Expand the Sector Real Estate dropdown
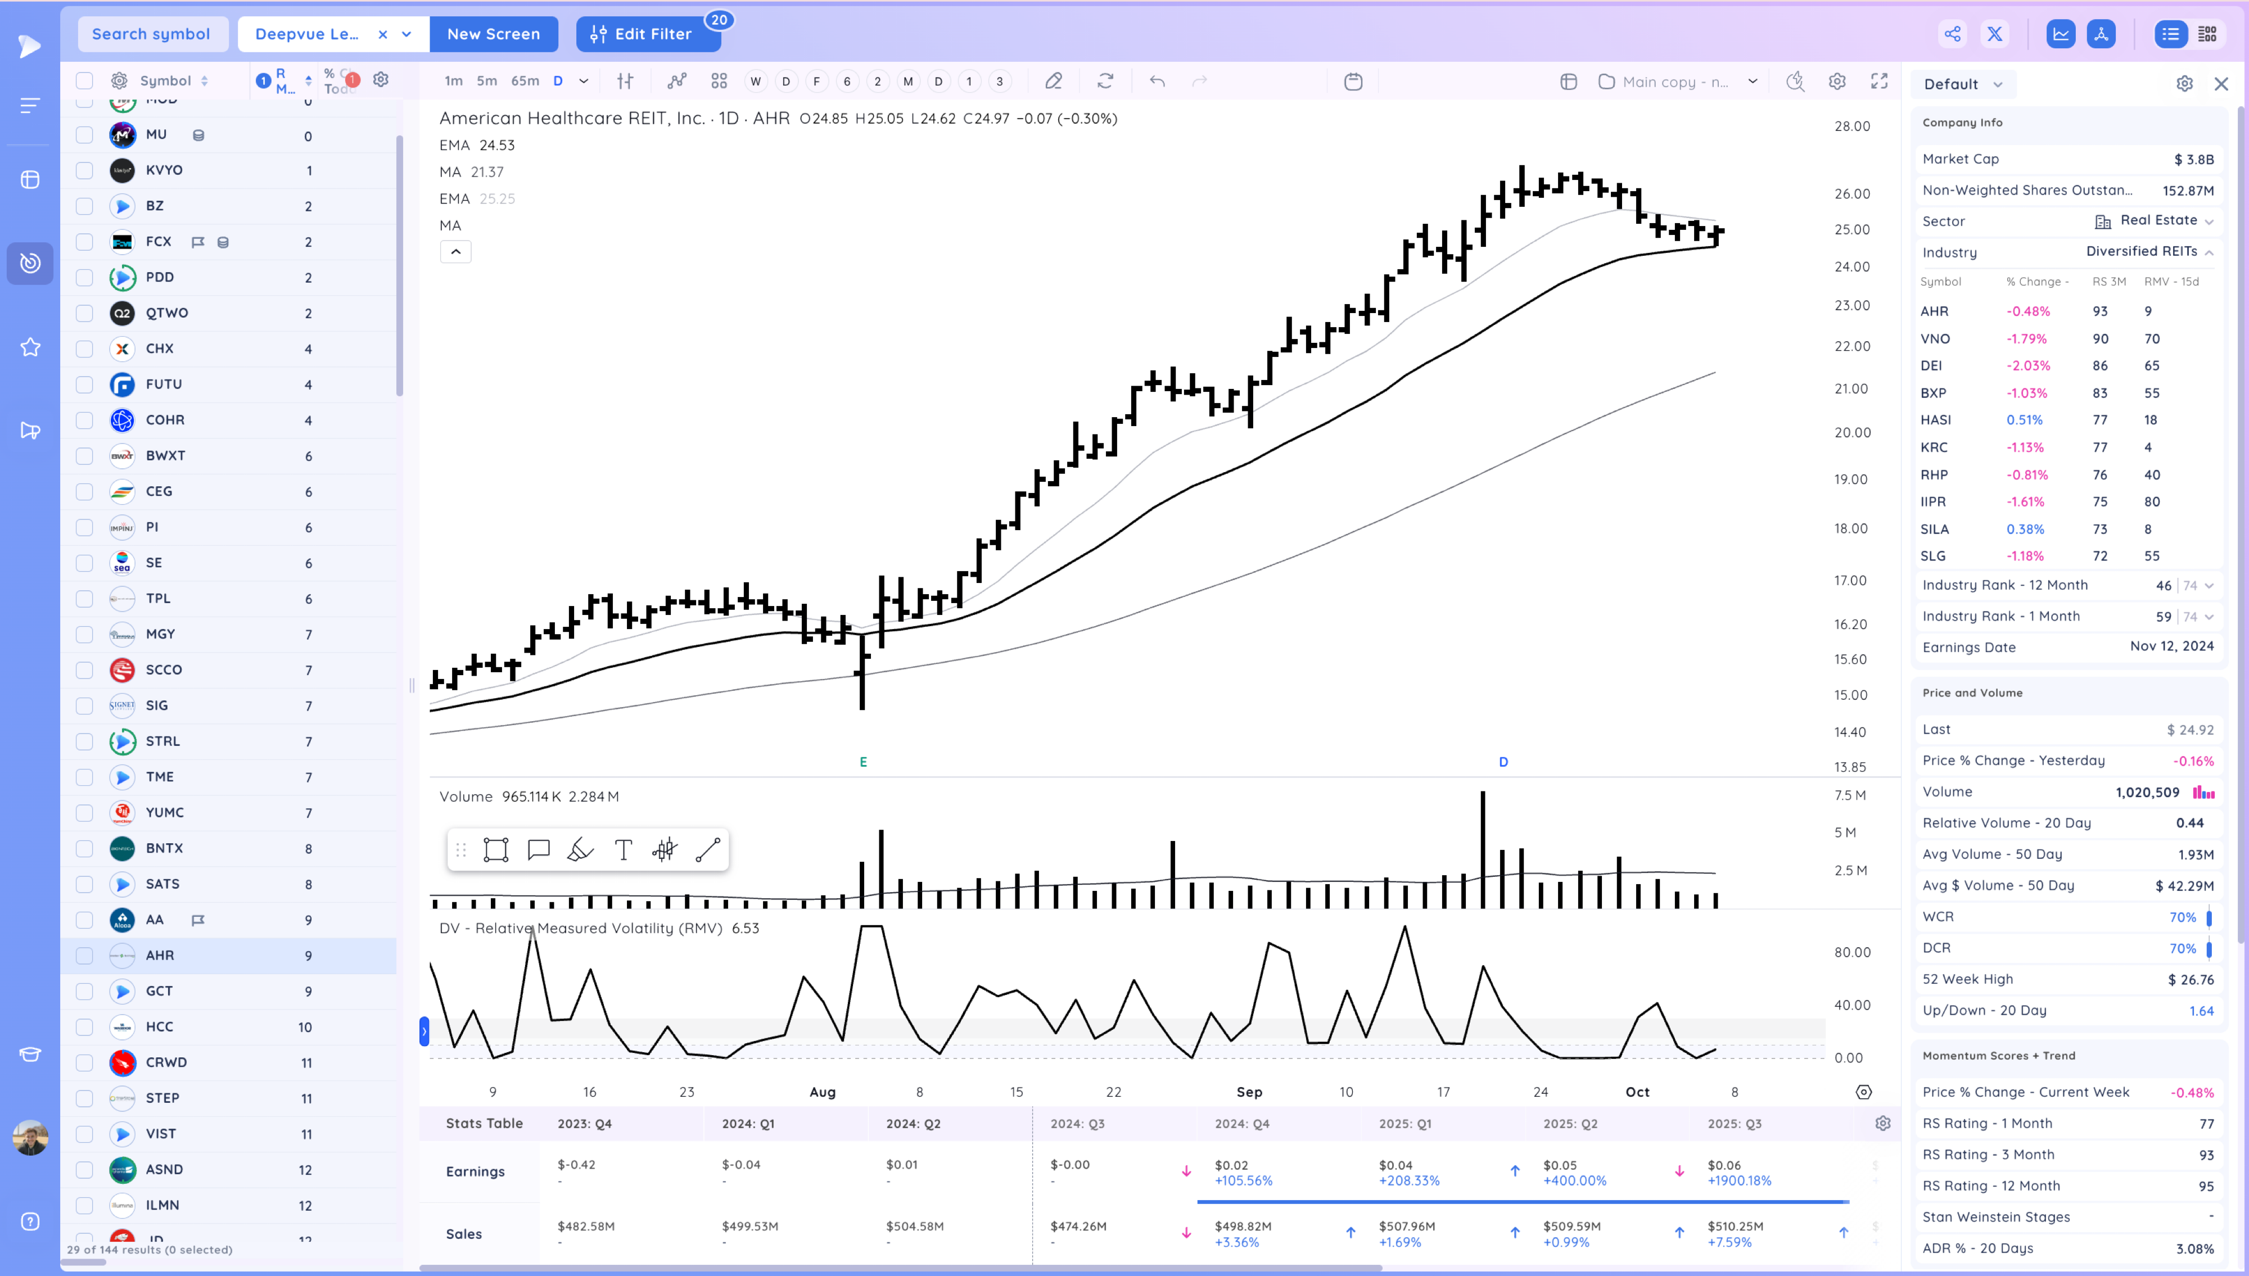This screenshot has height=1276, width=2249. [2209, 221]
